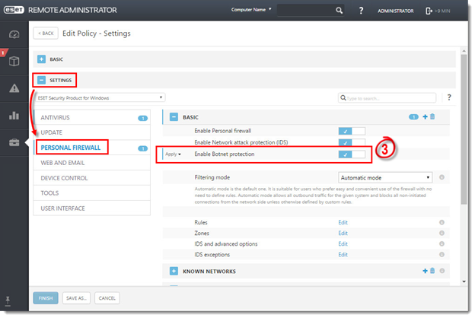The width and height of the screenshot is (475, 318).
Task: Click help question mark next to settings search
Action: [x=449, y=97]
